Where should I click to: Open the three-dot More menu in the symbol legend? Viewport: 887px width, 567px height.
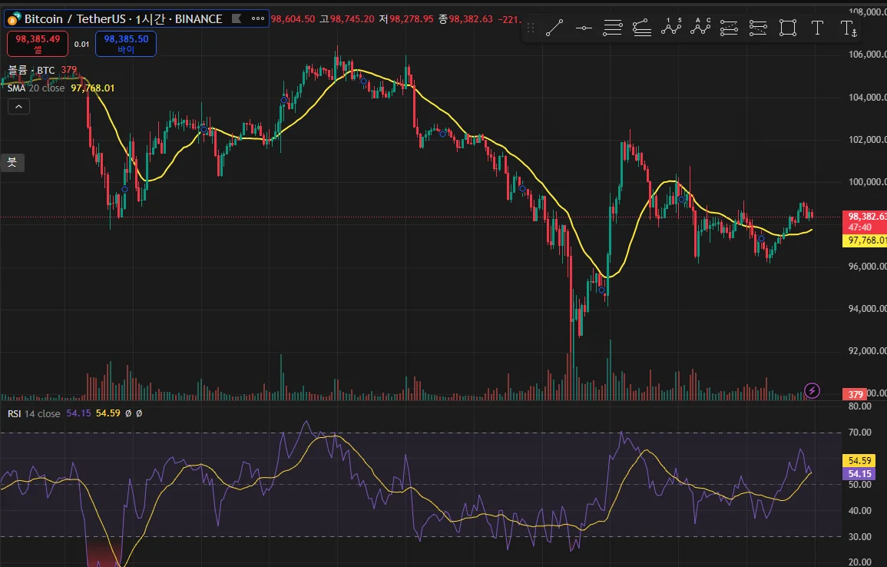[258, 18]
